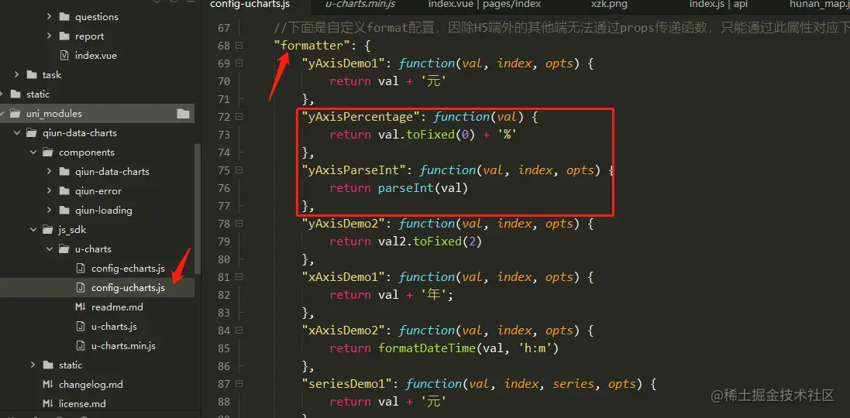The width and height of the screenshot is (850, 418).
Task: Open the index.js | api tab
Action: (x=718, y=5)
